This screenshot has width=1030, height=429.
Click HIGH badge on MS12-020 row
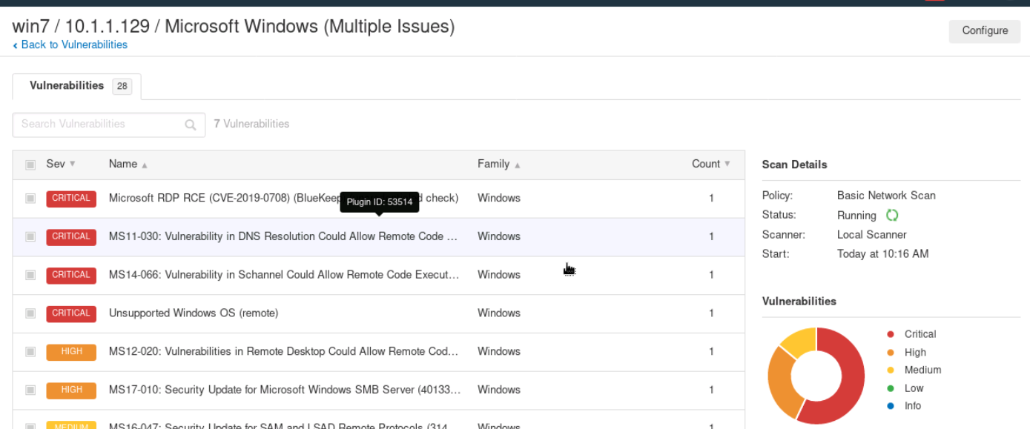[71, 352]
